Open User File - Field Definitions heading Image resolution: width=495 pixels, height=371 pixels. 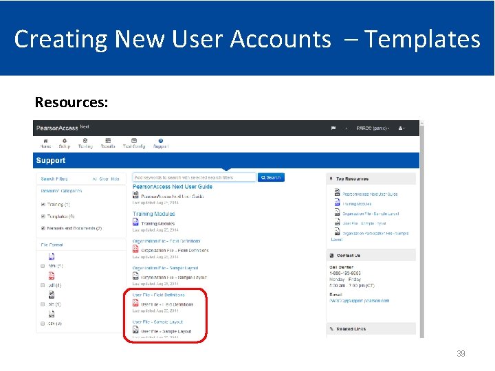point(159,295)
